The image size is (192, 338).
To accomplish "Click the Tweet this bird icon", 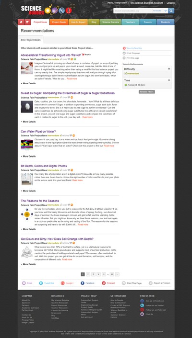I will point(41,283).
